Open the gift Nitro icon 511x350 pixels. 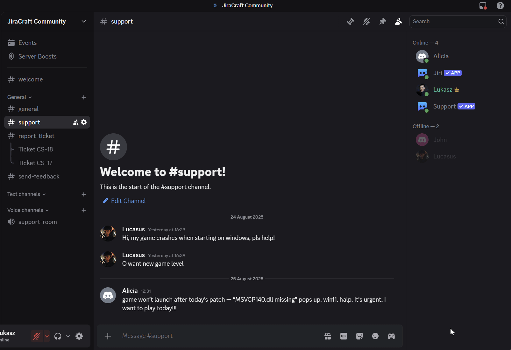328,336
